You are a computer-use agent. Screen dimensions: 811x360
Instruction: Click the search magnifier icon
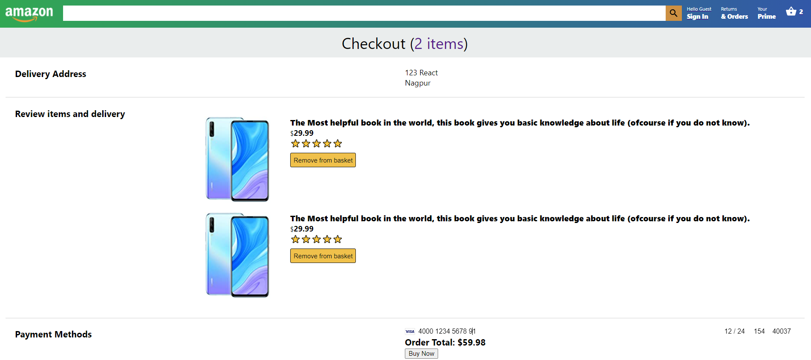pyautogui.click(x=673, y=13)
